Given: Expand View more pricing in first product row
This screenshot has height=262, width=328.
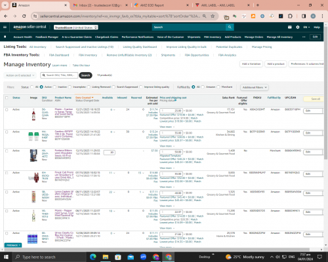Looking at the screenshot, I should click(x=167, y=127).
